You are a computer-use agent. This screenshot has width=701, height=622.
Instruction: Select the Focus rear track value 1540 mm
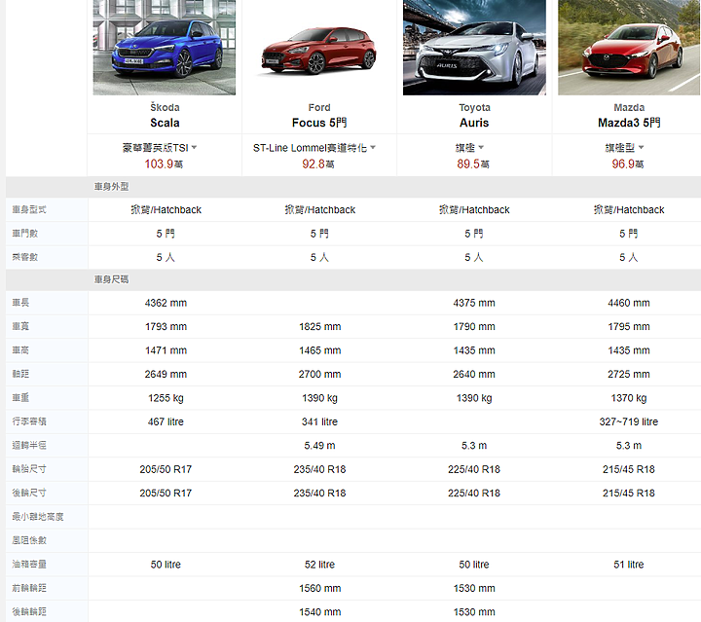pos(320,612)
